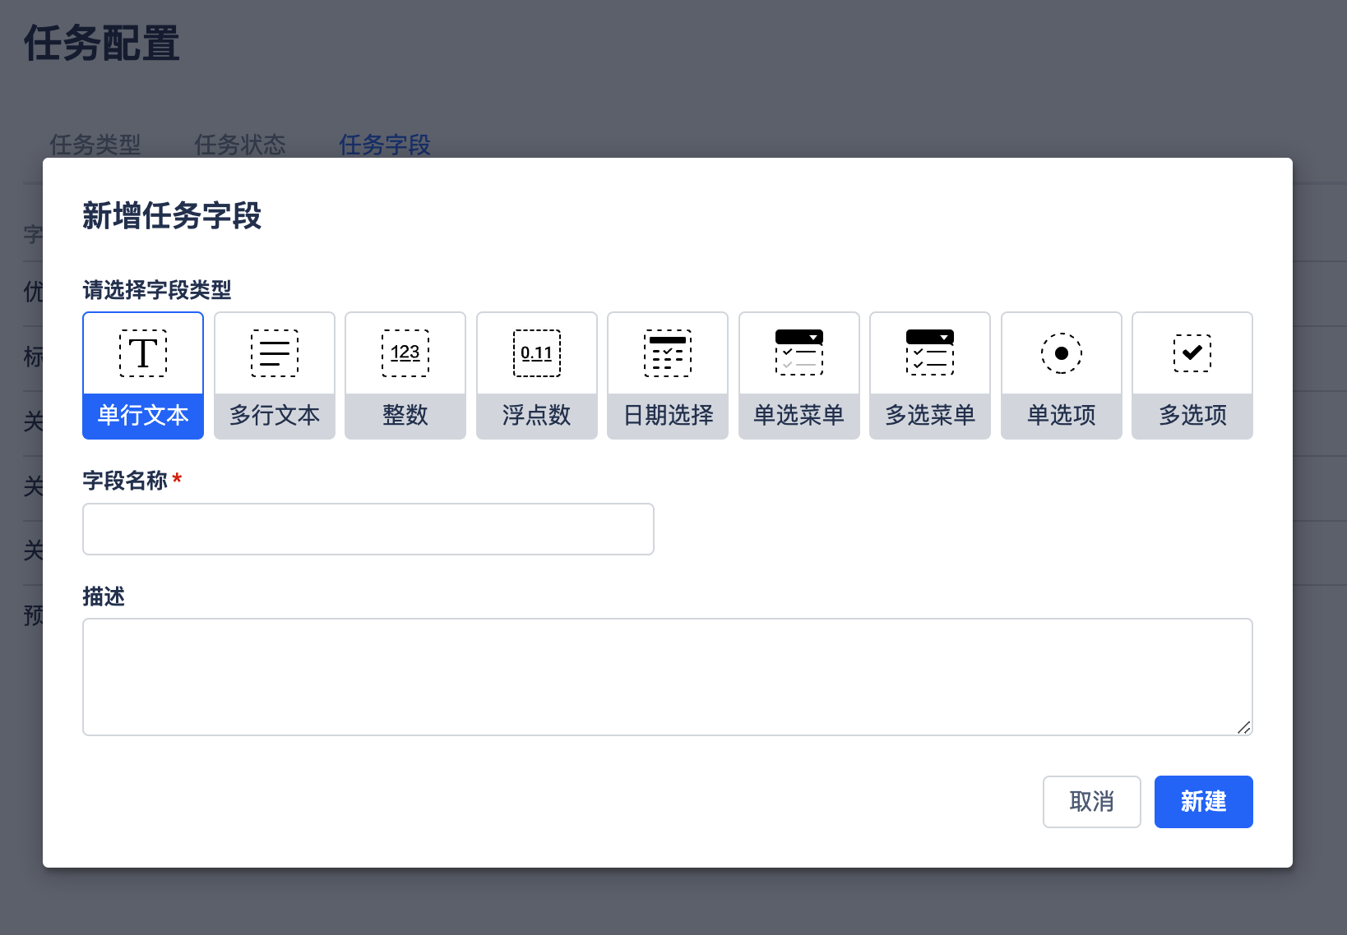Switch to the 任务类型 tab
The image size is (1347, 935).
pyautogui.click(x=95, y=145)
